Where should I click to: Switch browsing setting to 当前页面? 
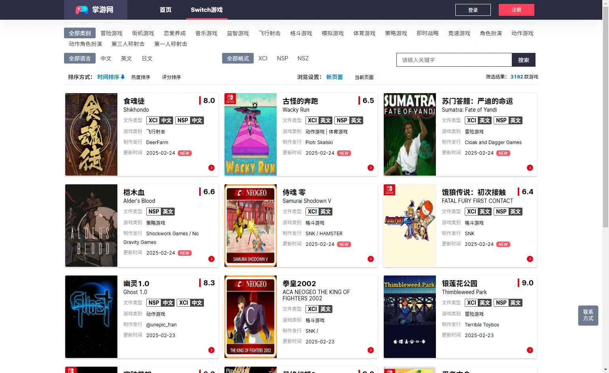pos(364,77)
